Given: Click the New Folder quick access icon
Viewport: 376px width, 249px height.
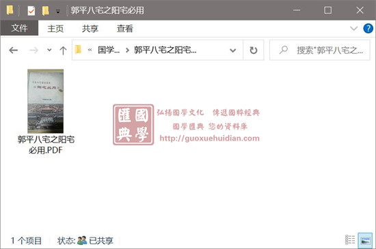Looking at the screenshot, I should pos(46,11).
